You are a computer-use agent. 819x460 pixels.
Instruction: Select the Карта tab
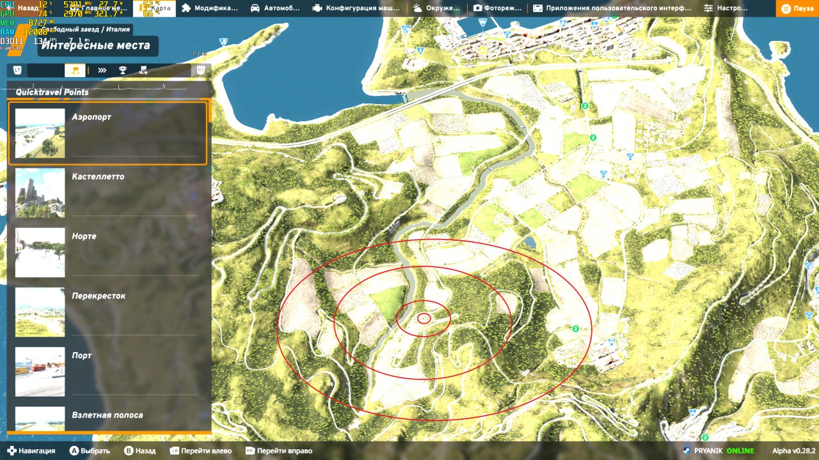point(154,8)
